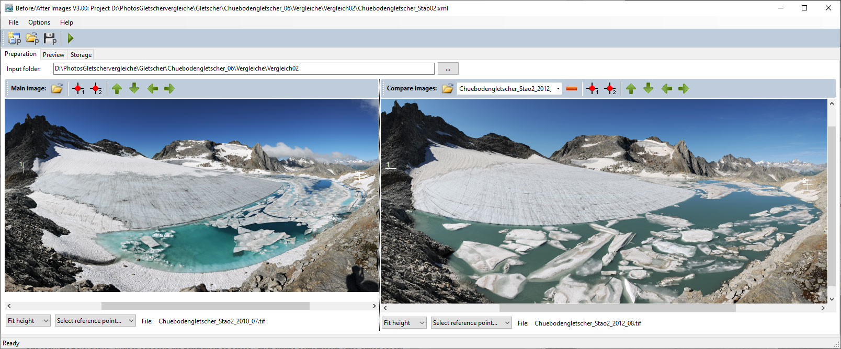Click file name Chuebodengletscher_Stao2_2010_07.tif
The height and width of the screenshot is (349, 841).
coord(212,321)
